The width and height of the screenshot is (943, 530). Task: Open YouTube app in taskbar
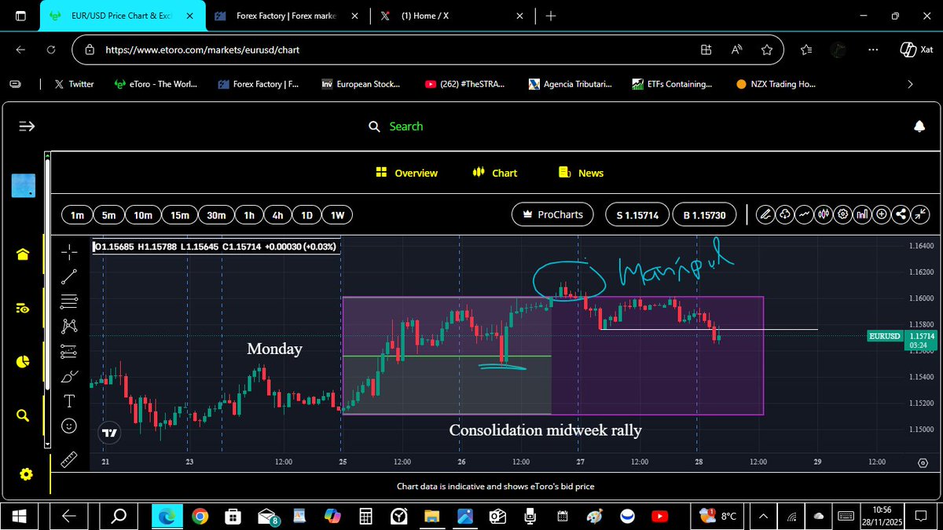(x=661, y=516)
